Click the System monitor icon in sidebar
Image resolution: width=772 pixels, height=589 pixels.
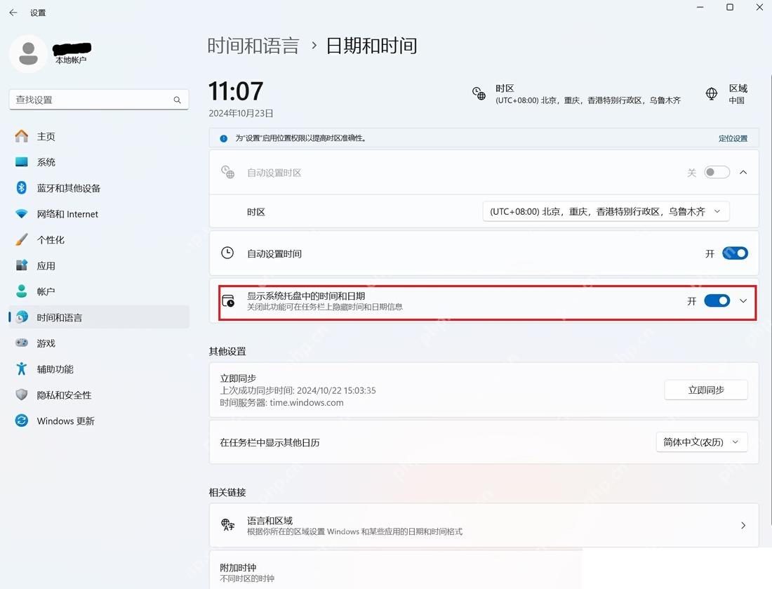tap(21, 162)
